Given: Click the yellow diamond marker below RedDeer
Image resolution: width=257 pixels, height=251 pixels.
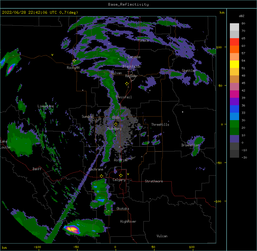Looking at the screenshot, I should 127,84.
